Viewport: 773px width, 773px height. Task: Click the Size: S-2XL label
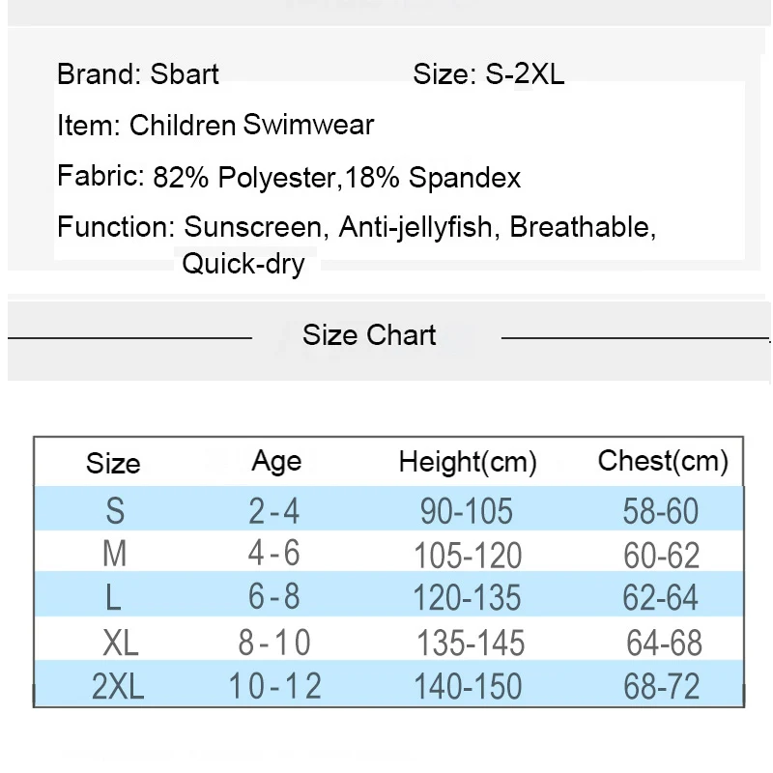coord(488,74)
